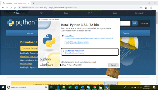
Task: Open the People icon in the tray
Action: click(x=125, y=87)
